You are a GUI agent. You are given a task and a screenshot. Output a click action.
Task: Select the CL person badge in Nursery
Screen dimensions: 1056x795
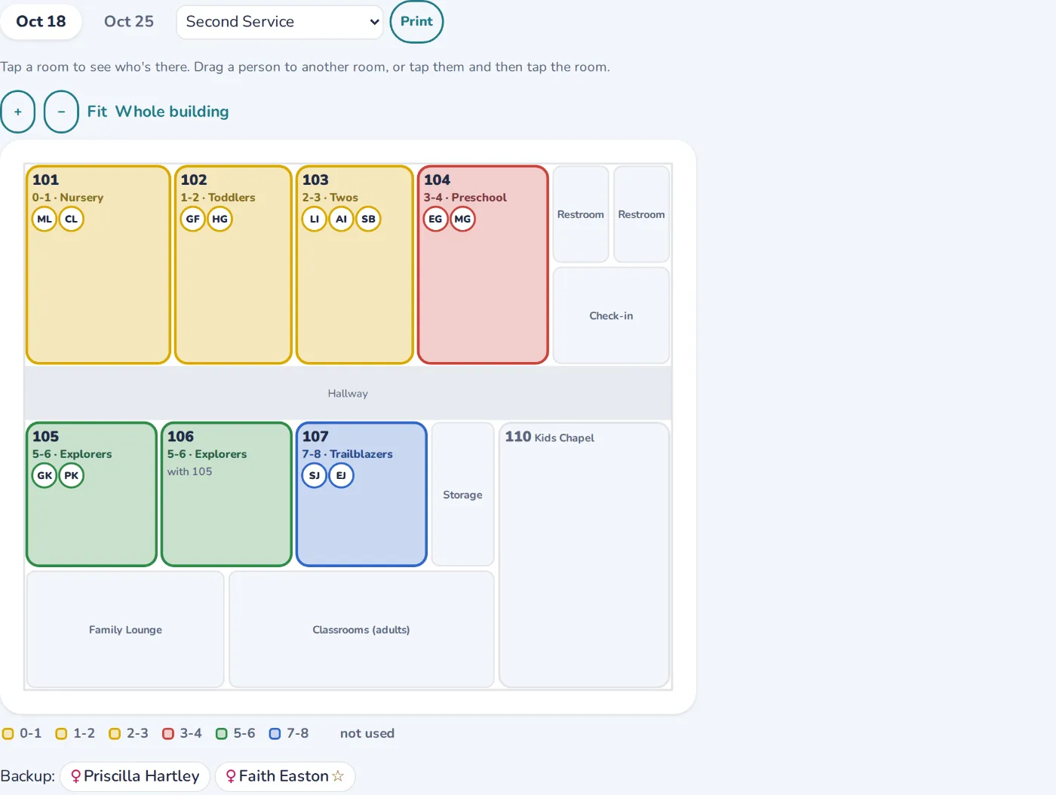pos(72,219)
